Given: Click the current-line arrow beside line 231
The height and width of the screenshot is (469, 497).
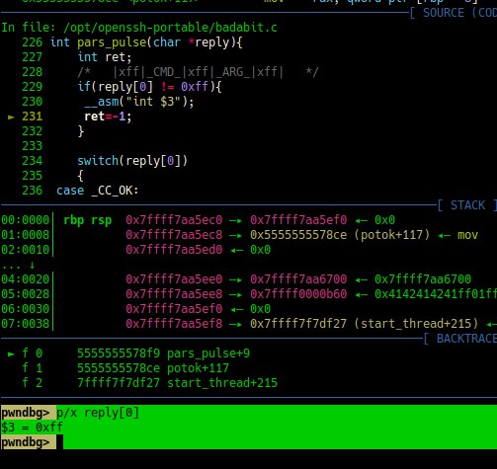Looking at the screenshot, I should point(11,117).
